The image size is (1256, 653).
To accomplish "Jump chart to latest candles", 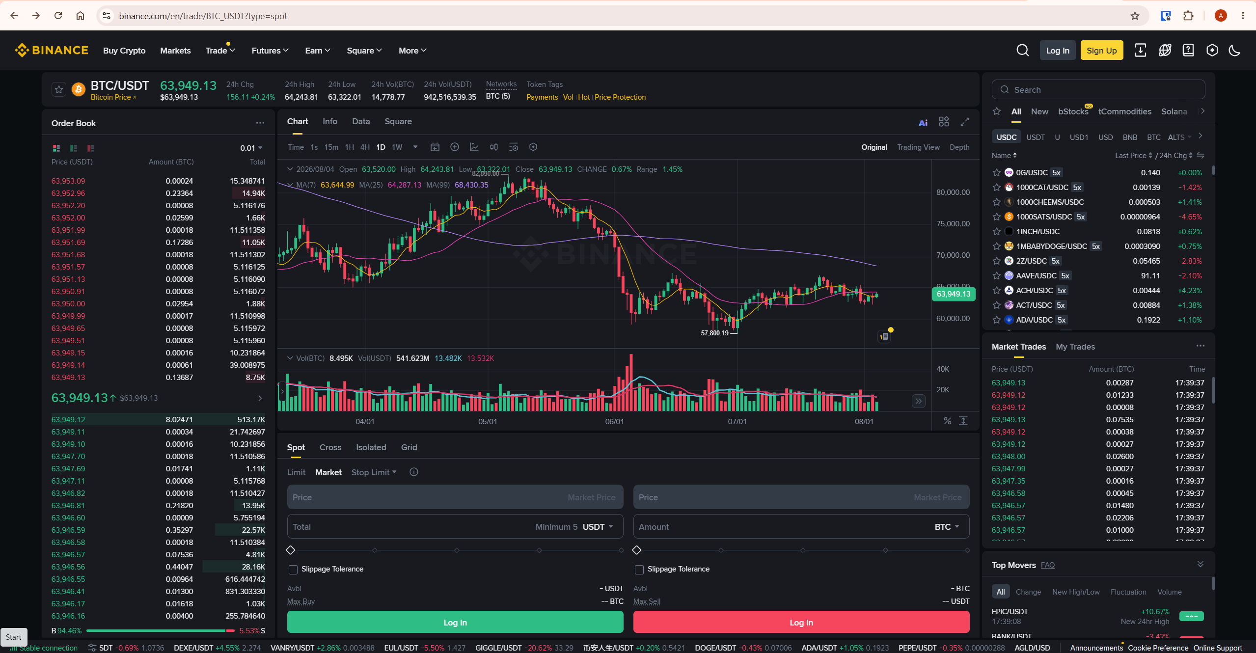I will pyautogui.click(x=918, y=401).
